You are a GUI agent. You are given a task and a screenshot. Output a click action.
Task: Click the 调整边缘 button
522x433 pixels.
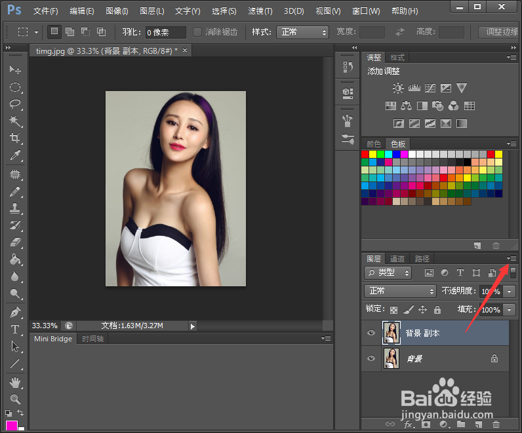point(500,32)
